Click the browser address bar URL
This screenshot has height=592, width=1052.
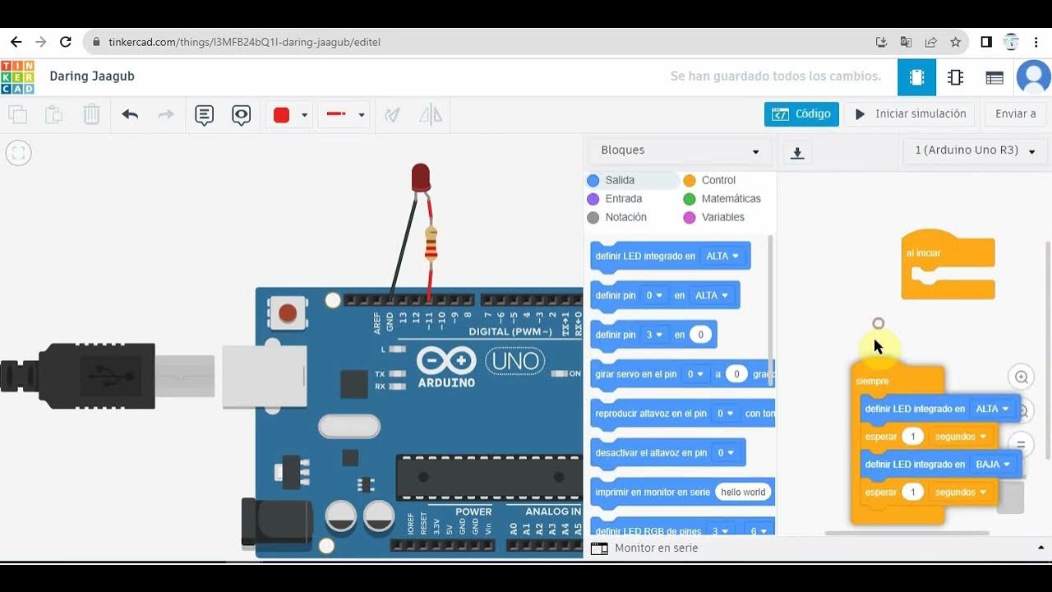pos(244,42)
